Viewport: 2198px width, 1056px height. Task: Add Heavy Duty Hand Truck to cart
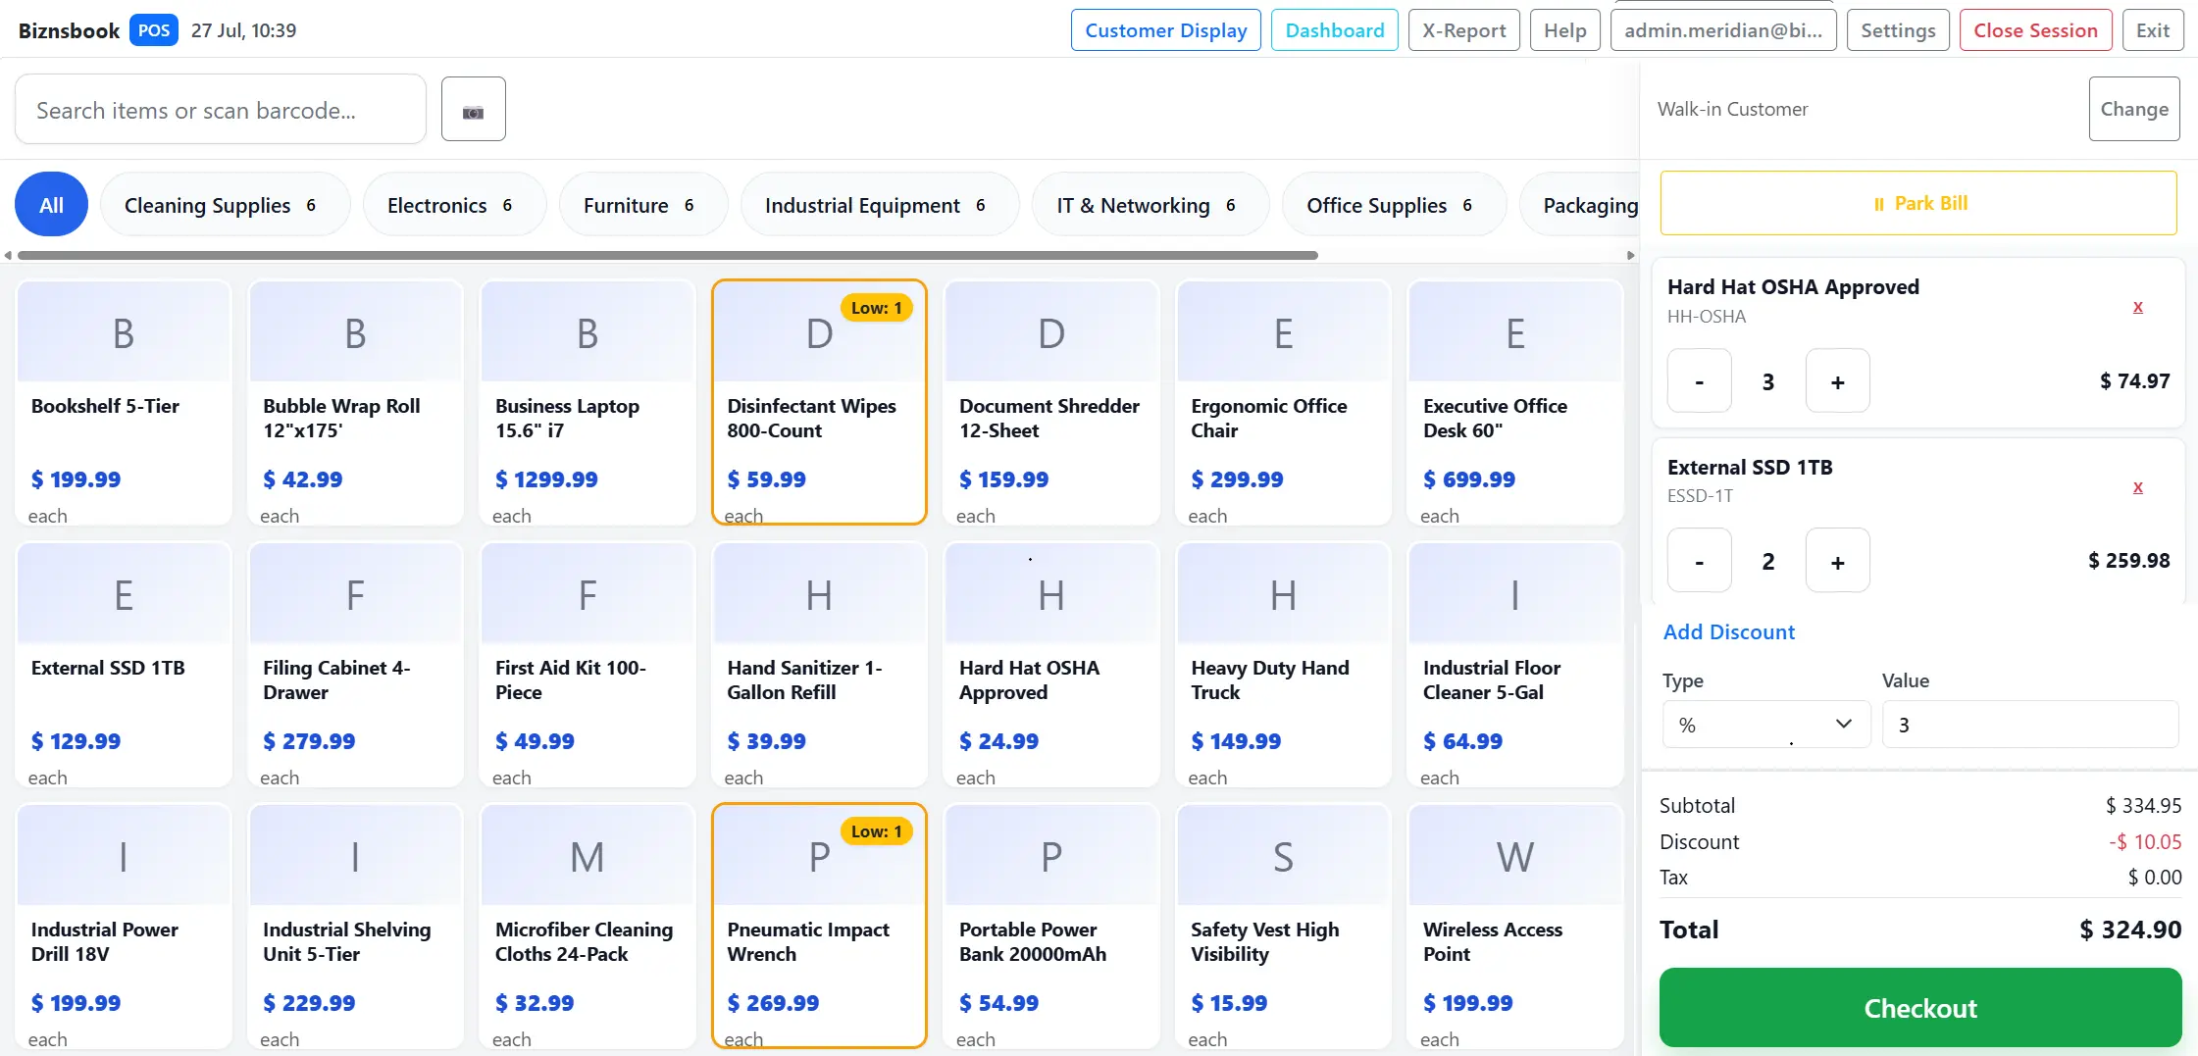click(x=1283, y=665)
